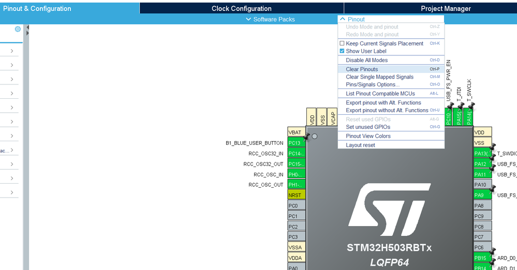This screenshot has width=517, height=270.
Task: Uncheck Show User Label option
Action: point(342,51)
